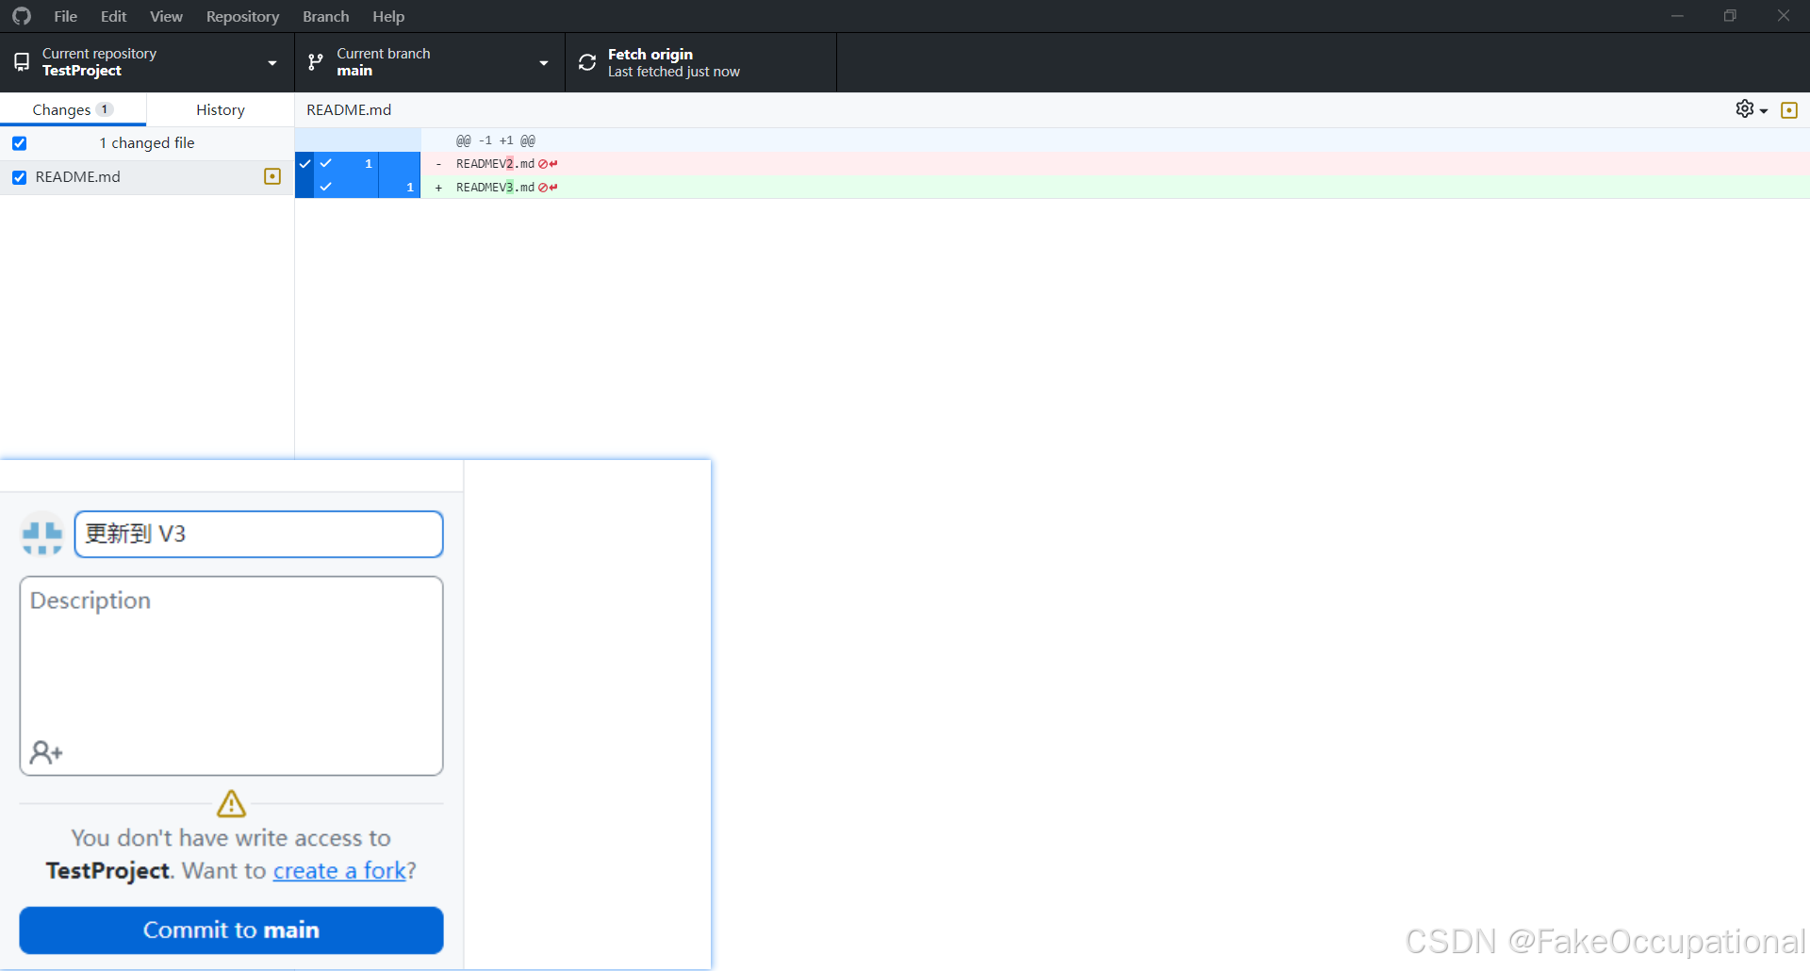Click the new line number 1 in gutter
The height and width of the screenshot is (971, 1810).
pos(410,187)
